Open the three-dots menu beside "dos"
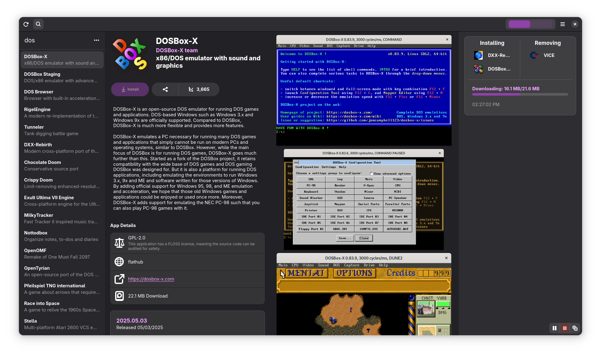This screenshot has height=356, width=601. (97, 40)
